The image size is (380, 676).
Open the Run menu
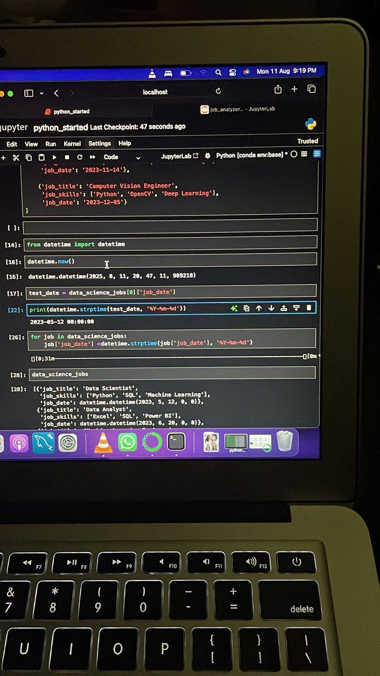pyautogui.click(x=51, y=144)
